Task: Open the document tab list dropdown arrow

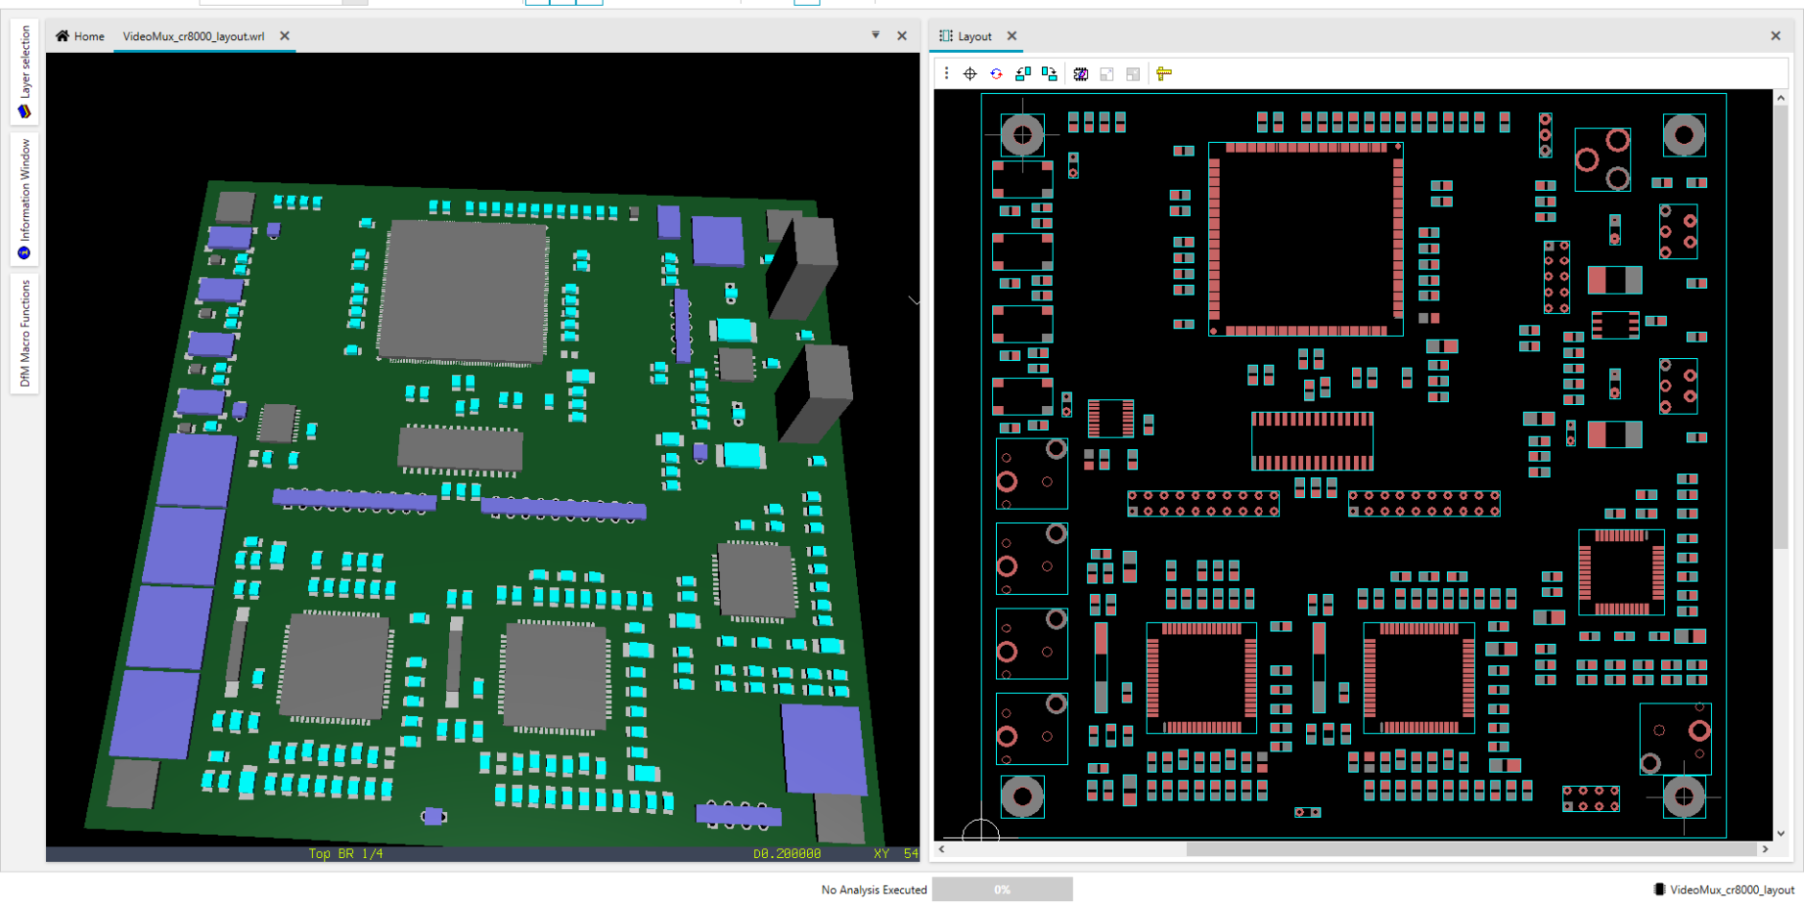Action: click(875, 36)
